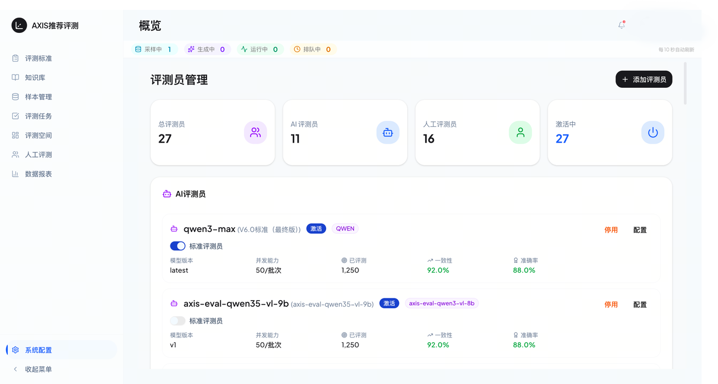Click 激活 badge on qwen3-max
Viewport: 718px width, 384px height.
click(316, 229)
